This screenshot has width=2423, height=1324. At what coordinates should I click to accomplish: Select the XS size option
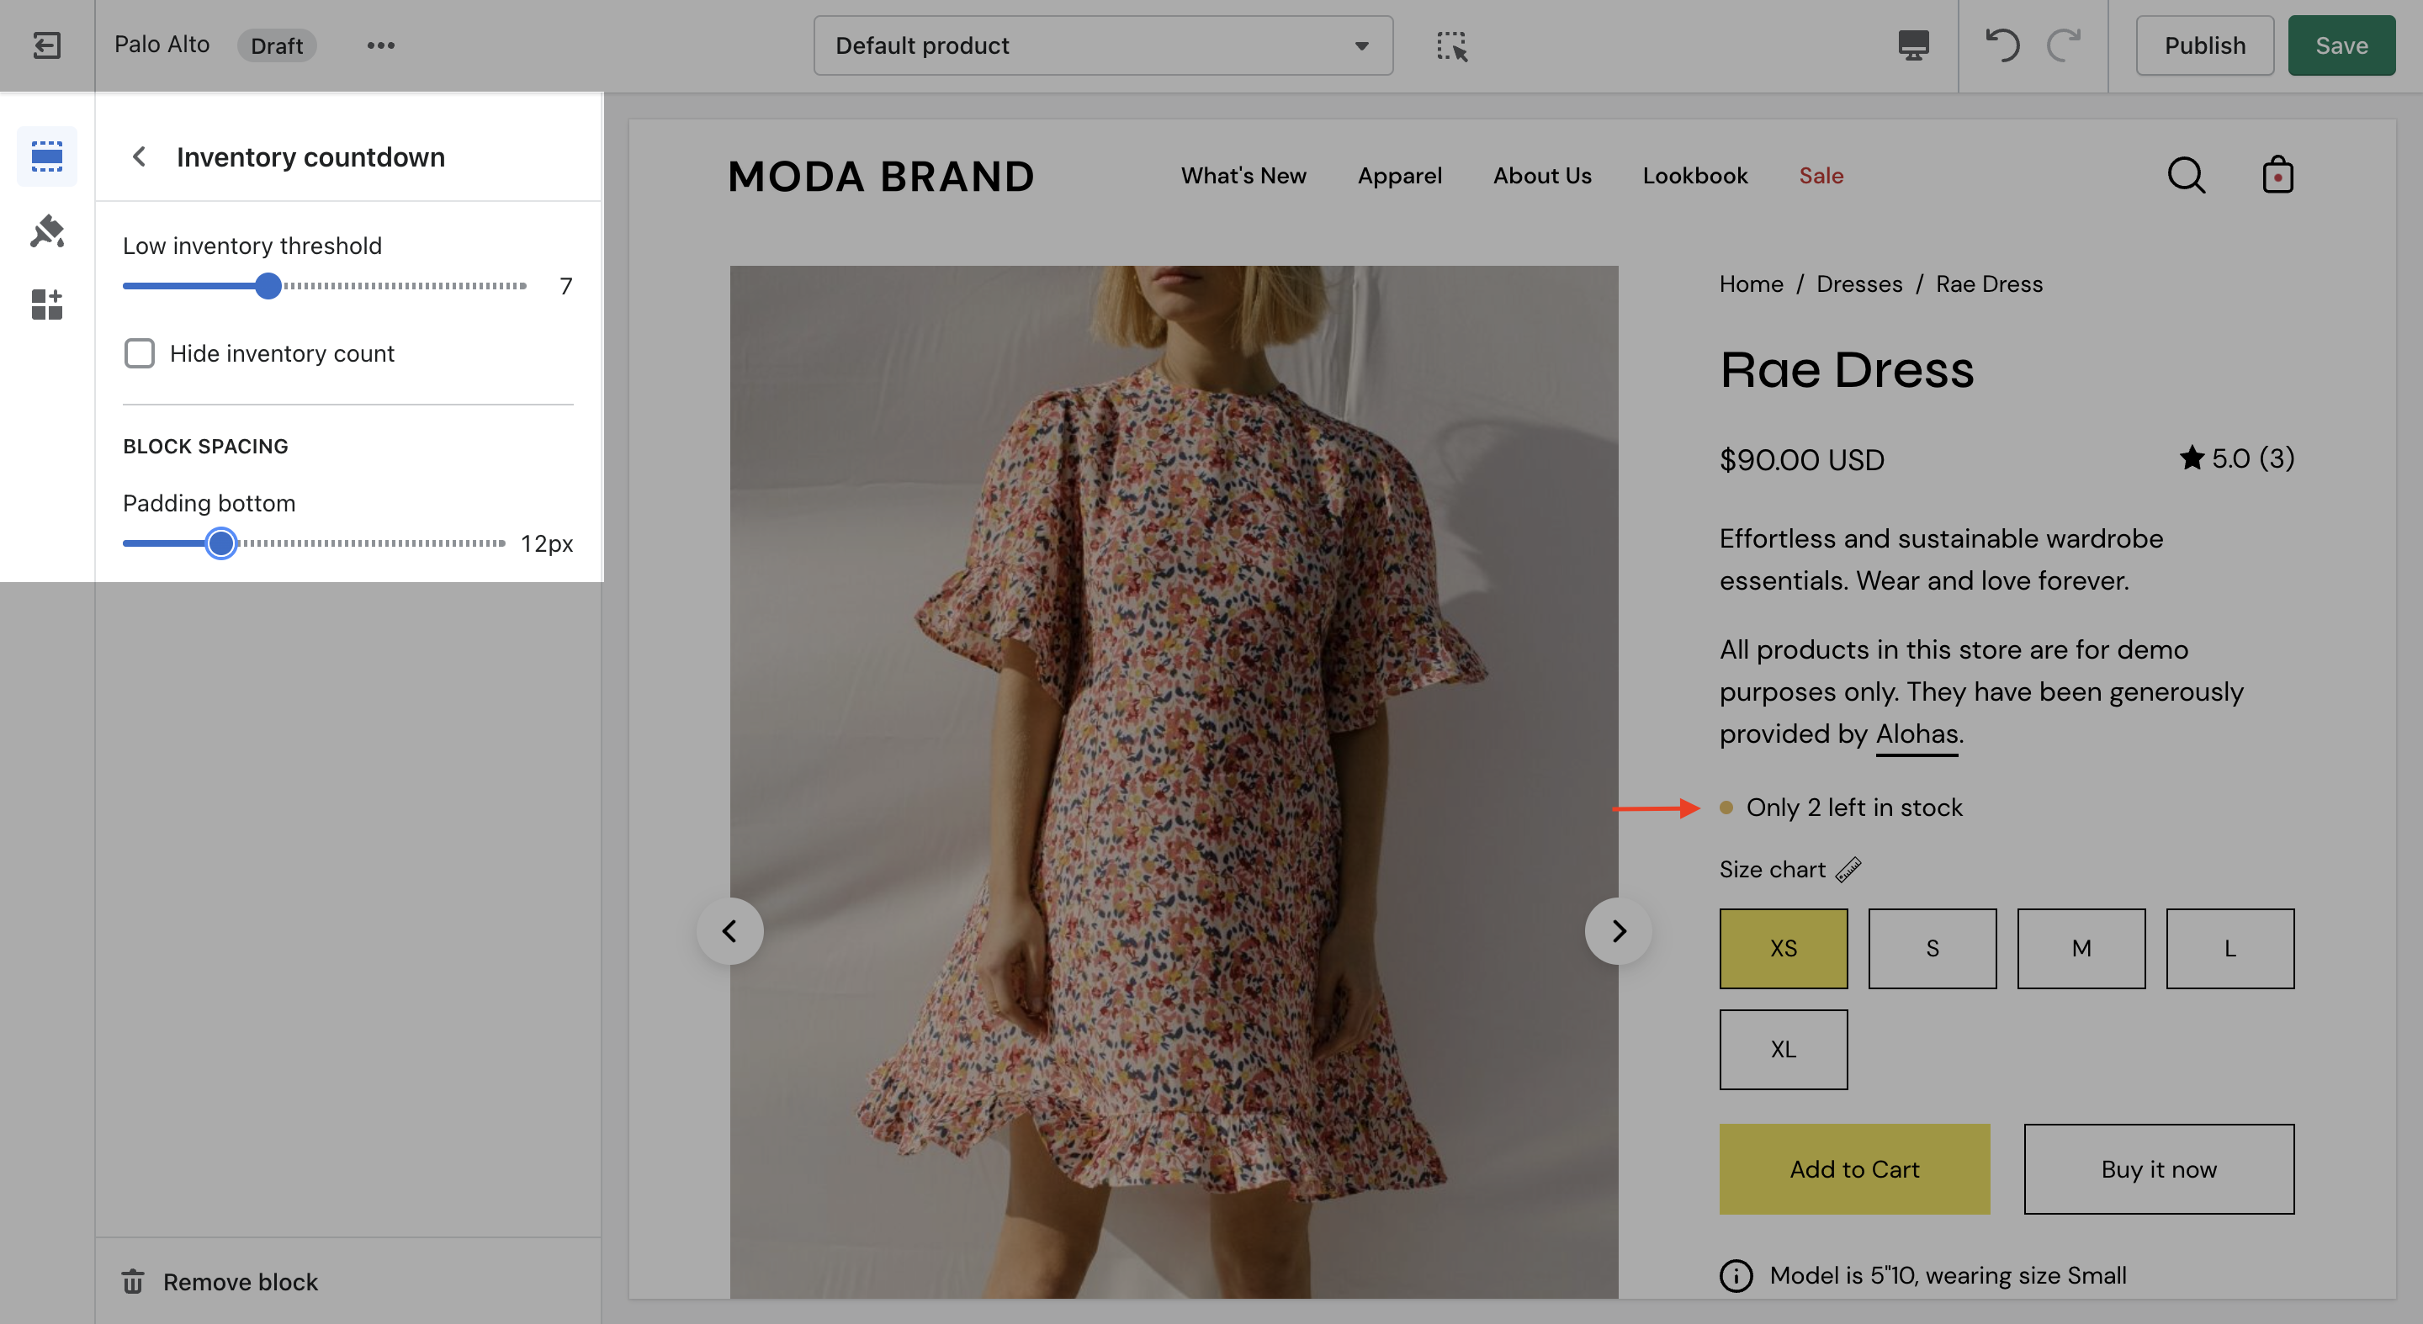coord(1783,948)
